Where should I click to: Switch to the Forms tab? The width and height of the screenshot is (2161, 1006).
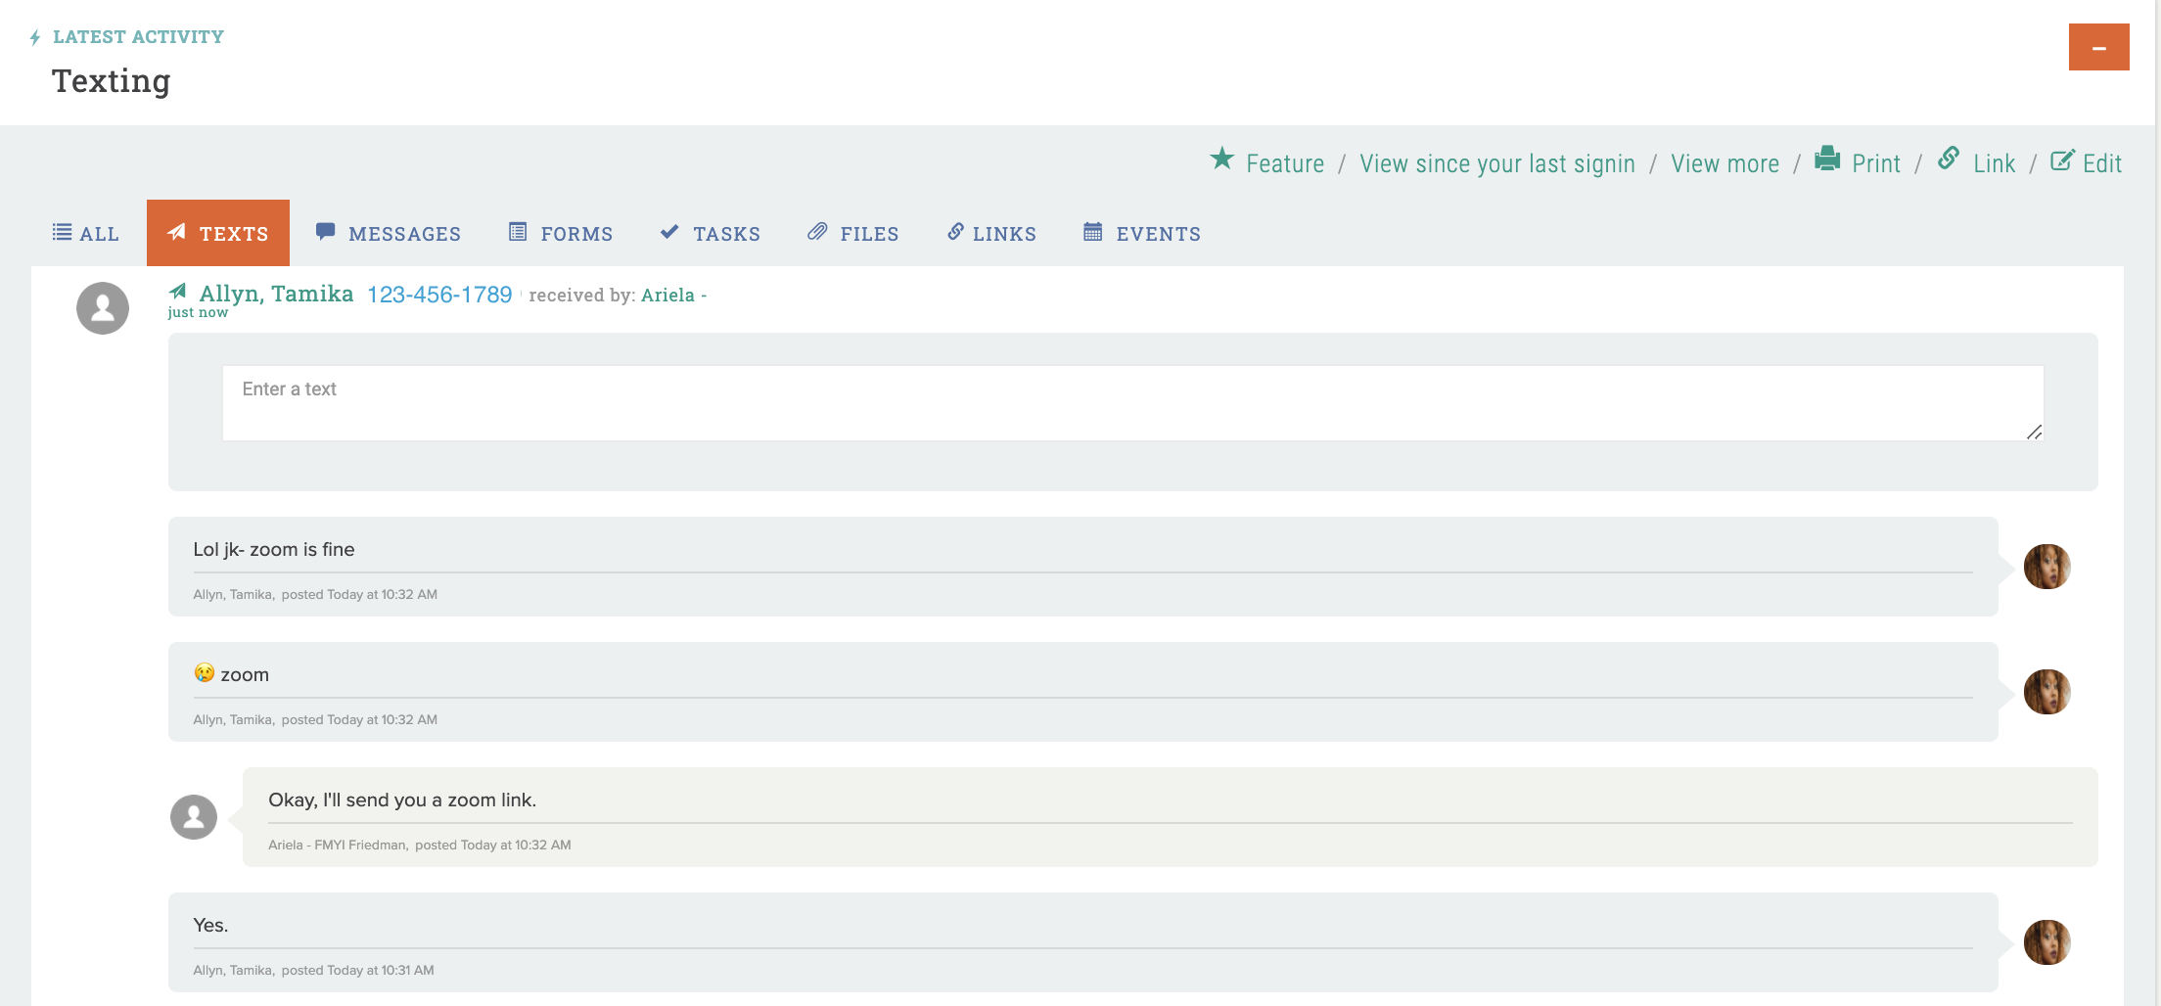[561, 234]
